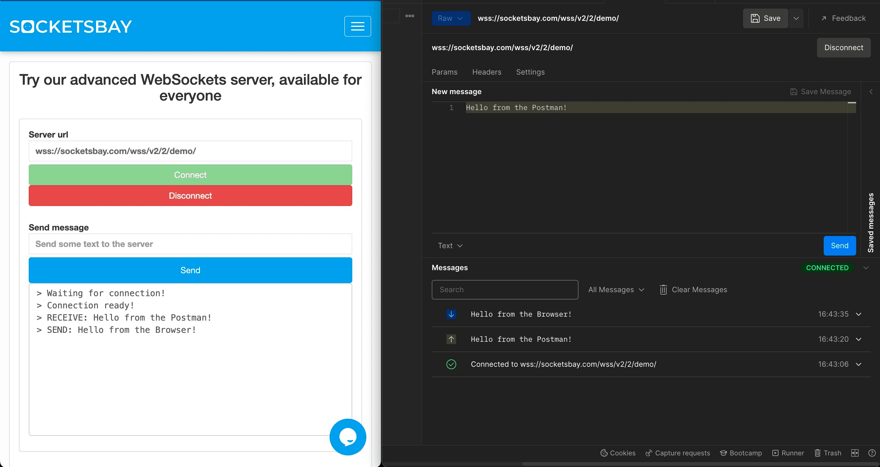Click Save Message above the editor

pos(820,91)
